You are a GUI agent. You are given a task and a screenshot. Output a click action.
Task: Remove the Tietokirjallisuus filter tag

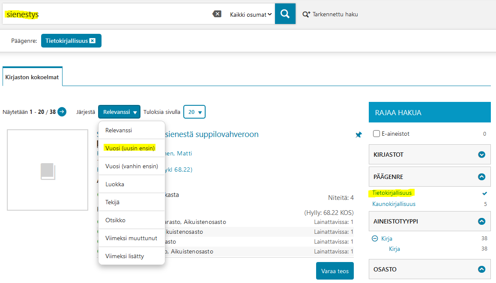[x=93, y=41]
